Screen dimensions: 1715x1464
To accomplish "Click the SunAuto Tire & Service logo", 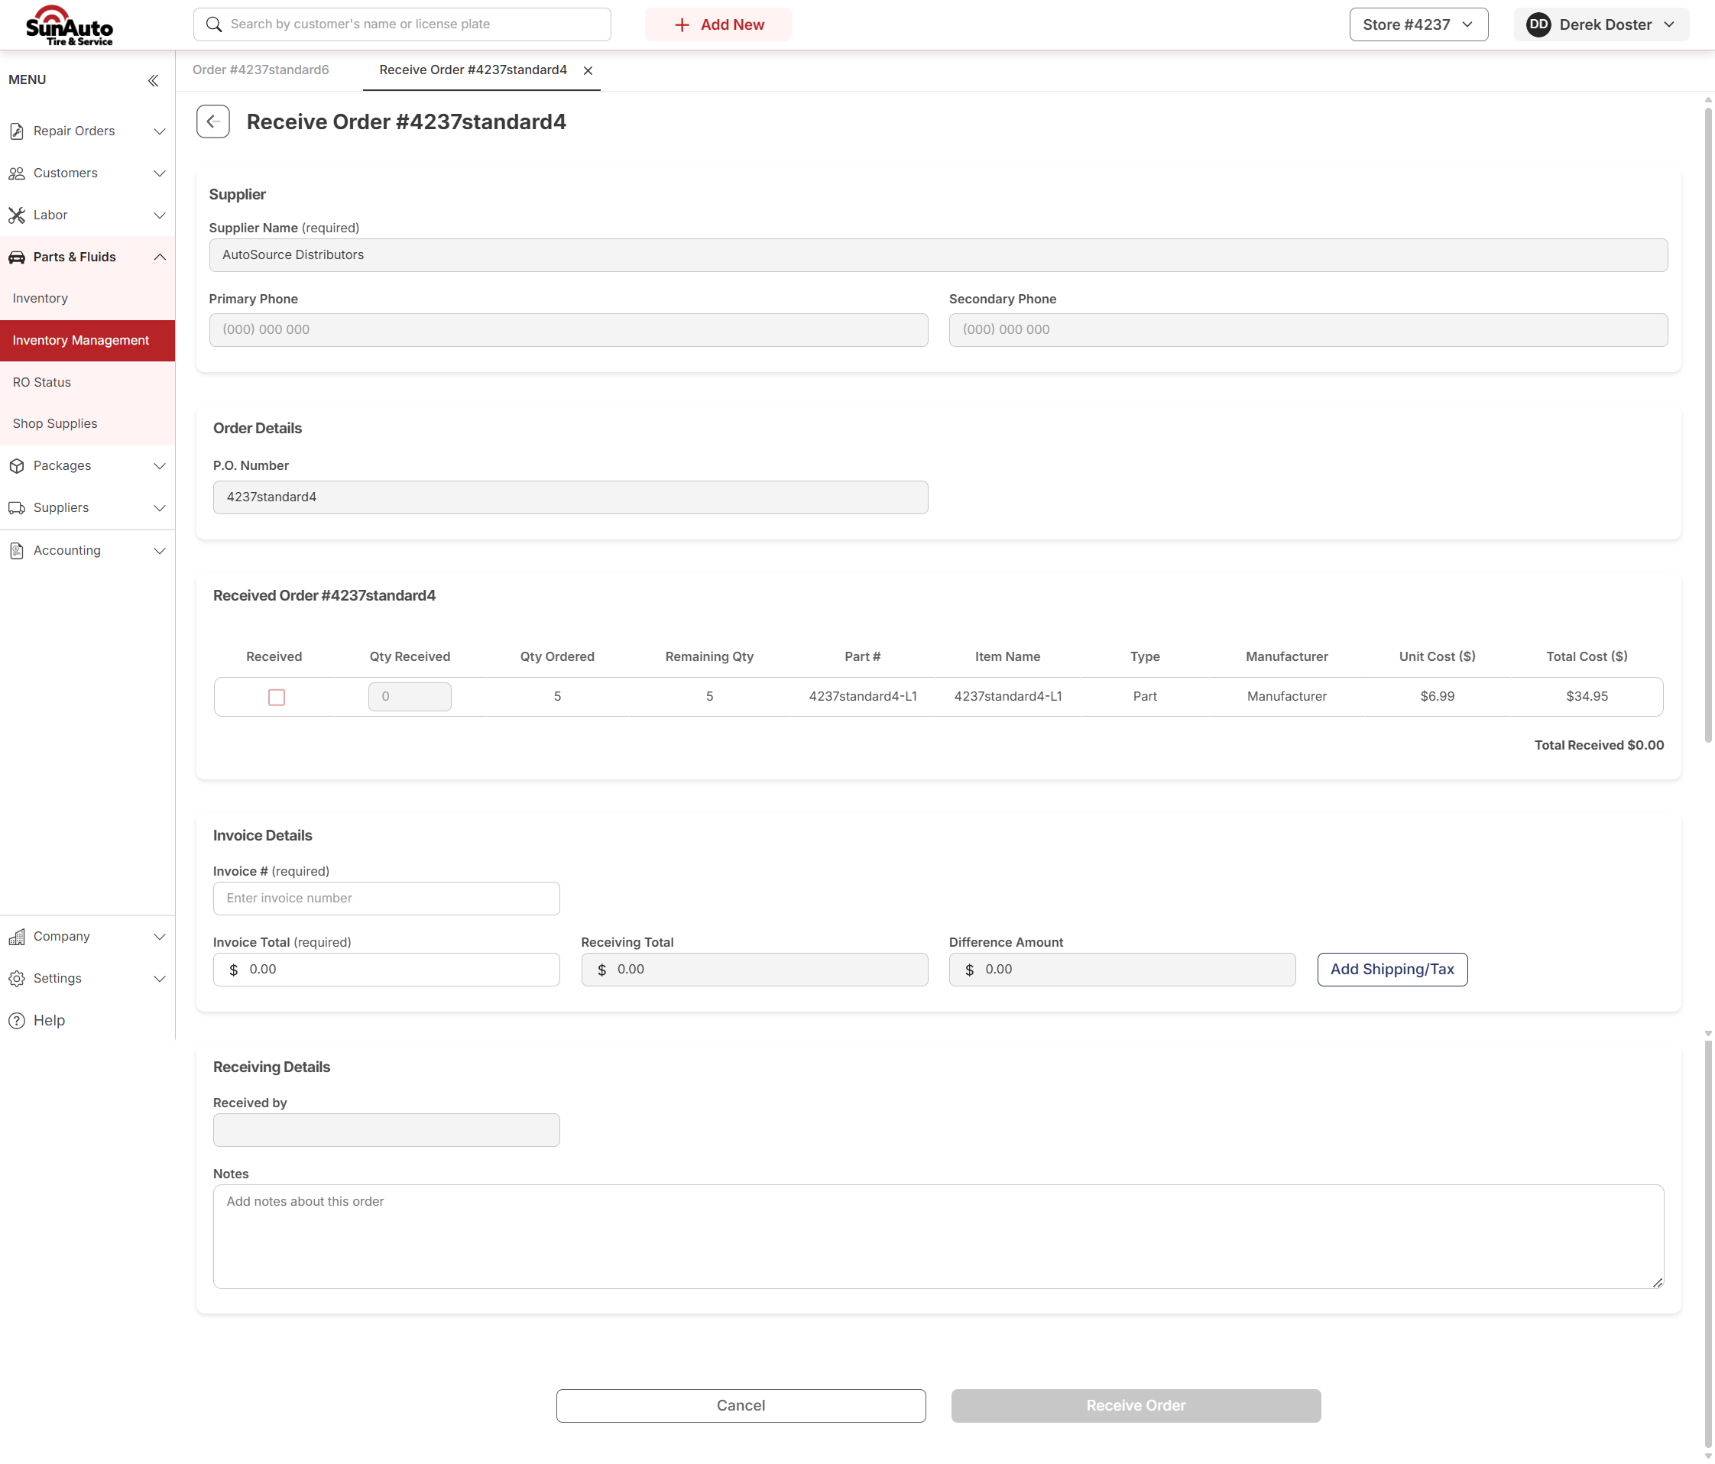I will (x=70, y=26).
